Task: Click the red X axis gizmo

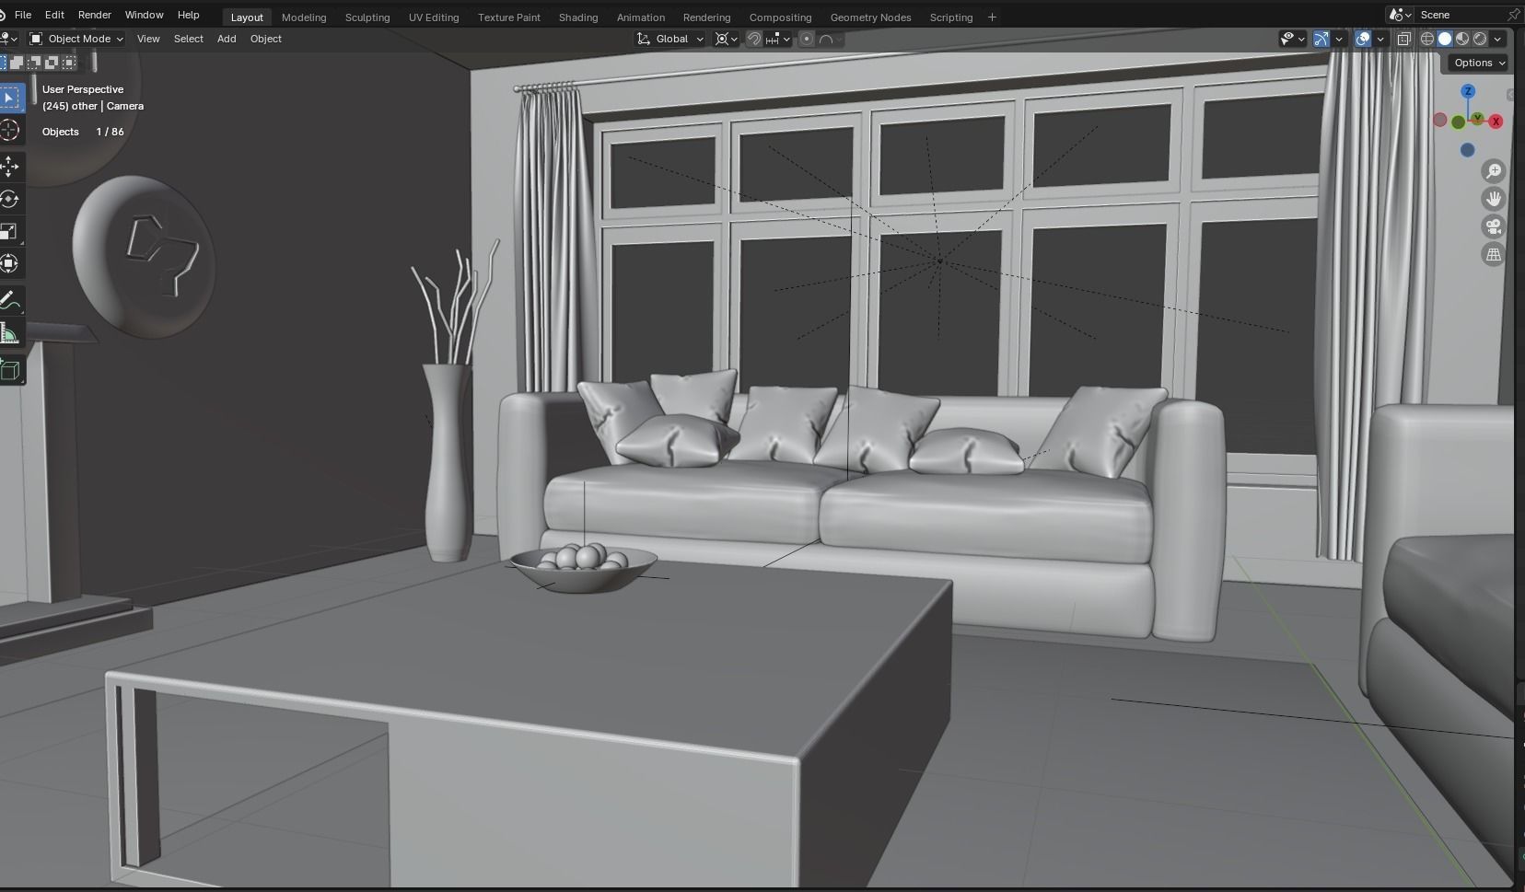Action: [1496, 122]
